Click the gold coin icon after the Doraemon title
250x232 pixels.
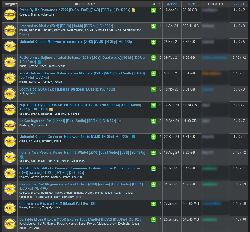[133, 10]
